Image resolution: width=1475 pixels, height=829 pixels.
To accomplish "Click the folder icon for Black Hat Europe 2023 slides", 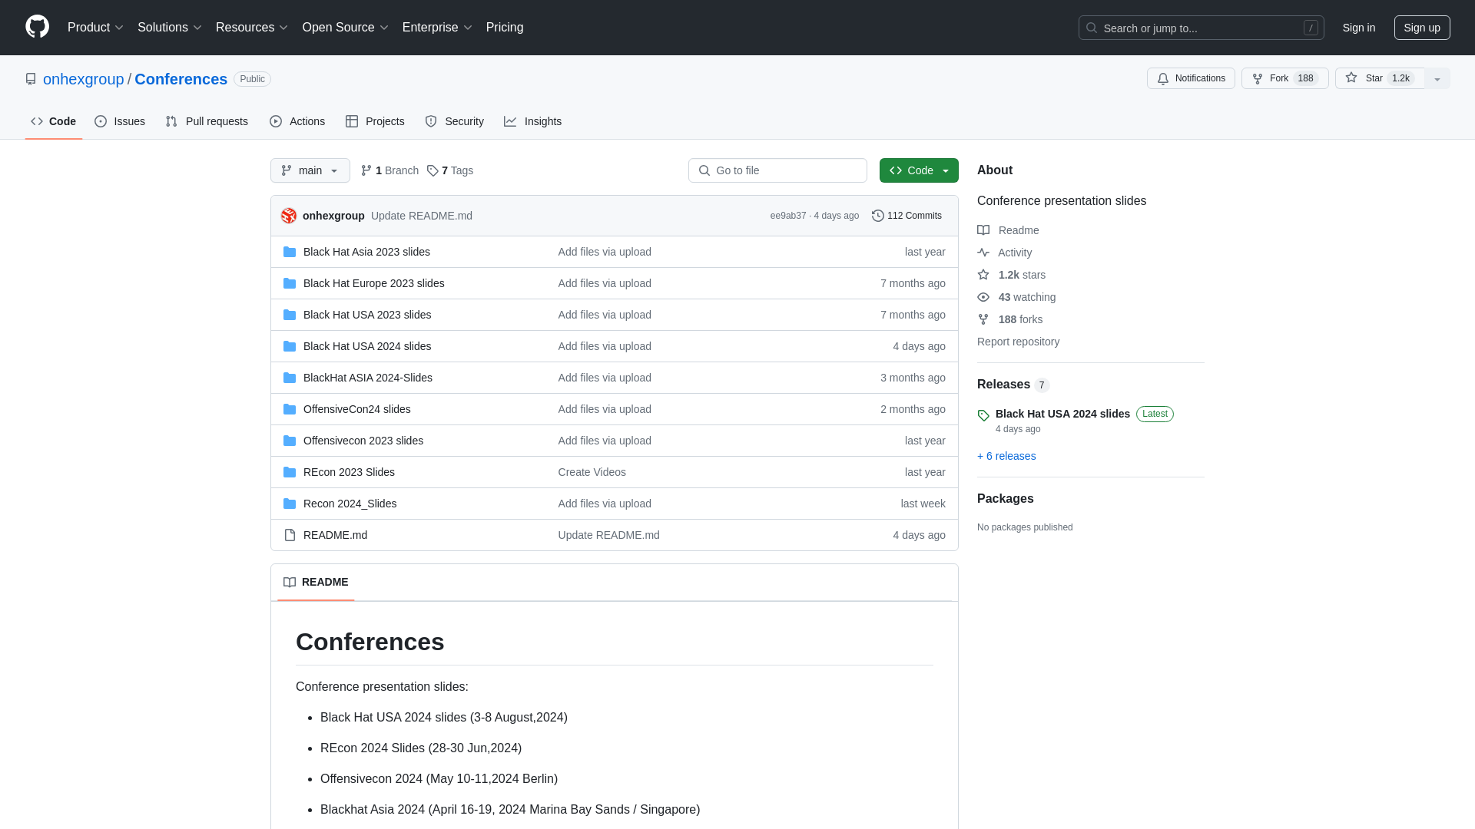I will pos(290,283).
